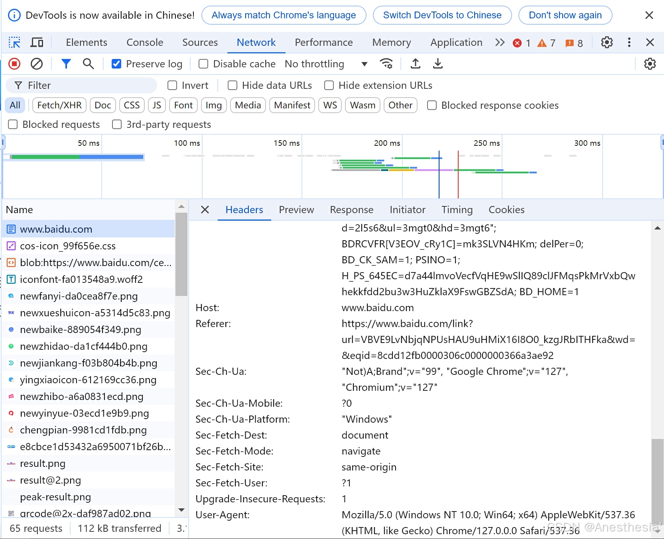Clear the network log
This screenshot has width=664, height=539.
point(37,64)
